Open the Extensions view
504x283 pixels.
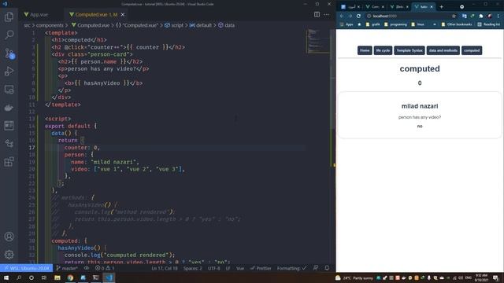pos(9,162)
